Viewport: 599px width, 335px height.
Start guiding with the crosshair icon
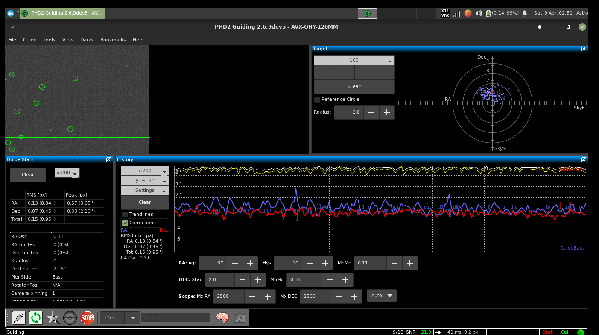point(70,318)
